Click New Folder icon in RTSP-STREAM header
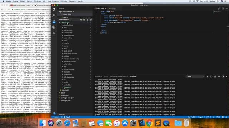This screenshot has height=128, width=229. pos(84,20)
